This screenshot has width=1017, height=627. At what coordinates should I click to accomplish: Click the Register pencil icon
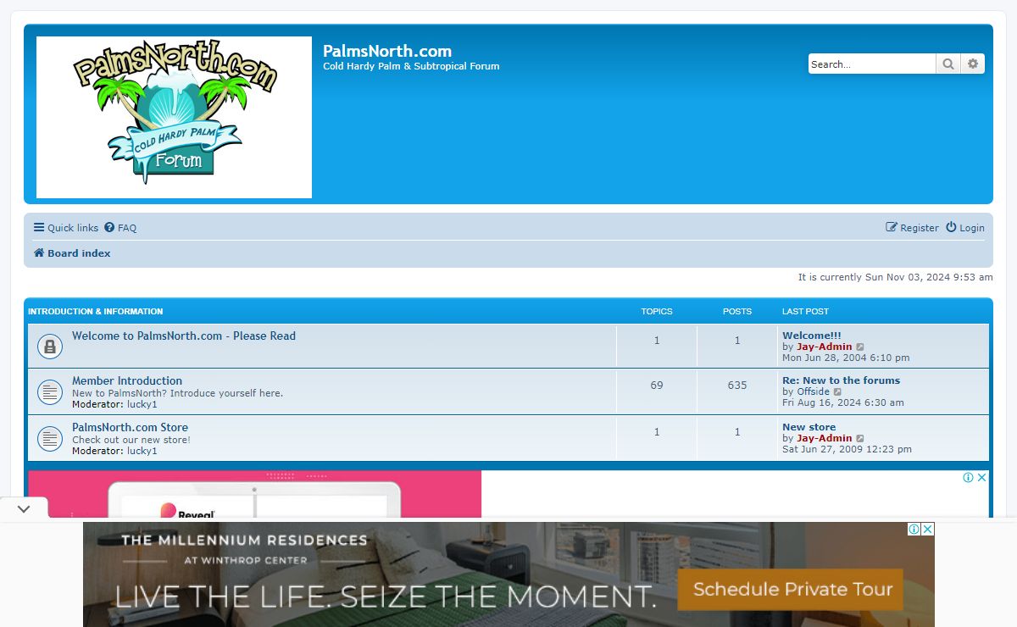(892, 228)
